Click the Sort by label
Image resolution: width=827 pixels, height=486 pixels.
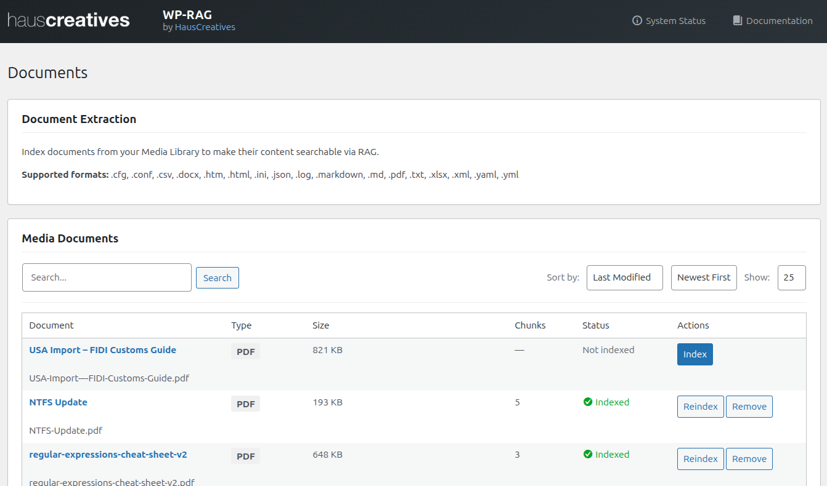[x=563, y=277]
